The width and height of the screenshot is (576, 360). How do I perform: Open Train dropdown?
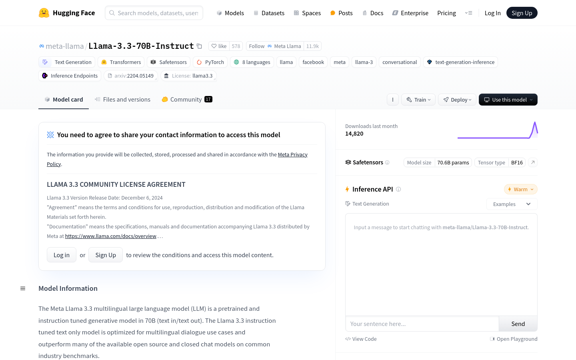click(418, 100)
